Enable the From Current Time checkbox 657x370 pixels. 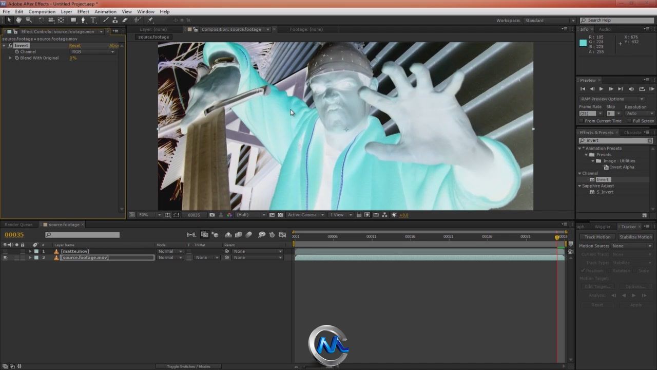pos(581,121)
